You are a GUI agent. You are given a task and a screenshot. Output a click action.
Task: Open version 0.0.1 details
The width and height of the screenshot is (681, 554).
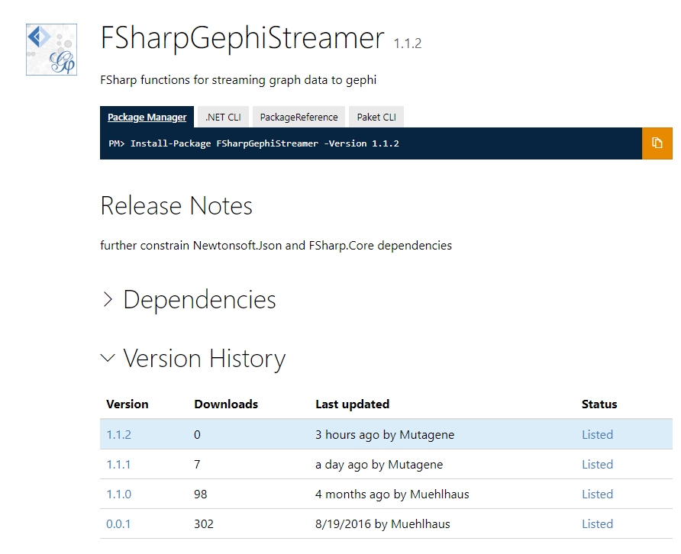pyautogui.click(x=118, y=523)
